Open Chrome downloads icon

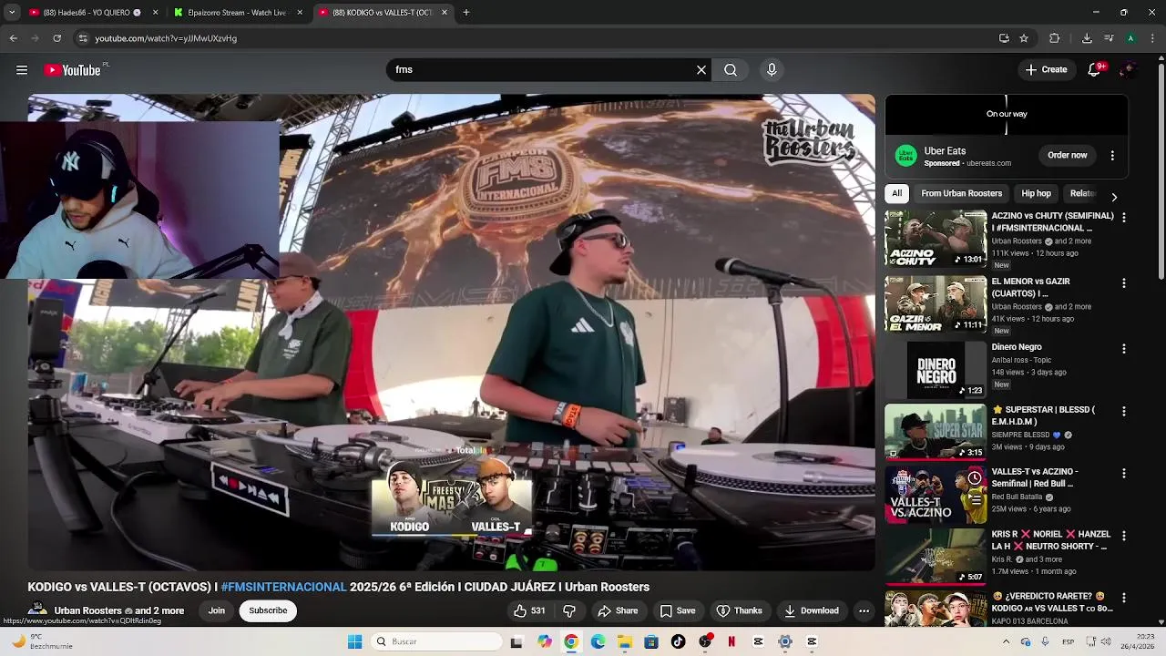click(x=1087, y=38)
